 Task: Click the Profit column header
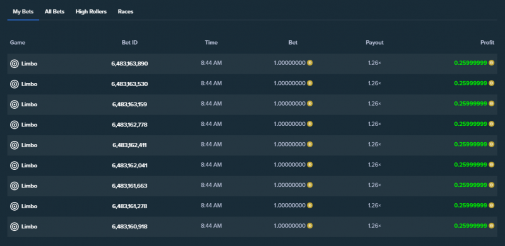coord(487,42)
